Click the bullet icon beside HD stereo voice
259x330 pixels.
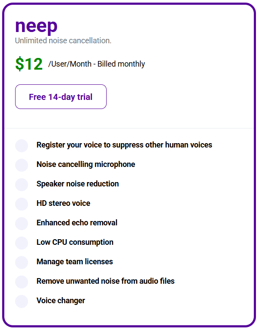(x=22, y=204)
